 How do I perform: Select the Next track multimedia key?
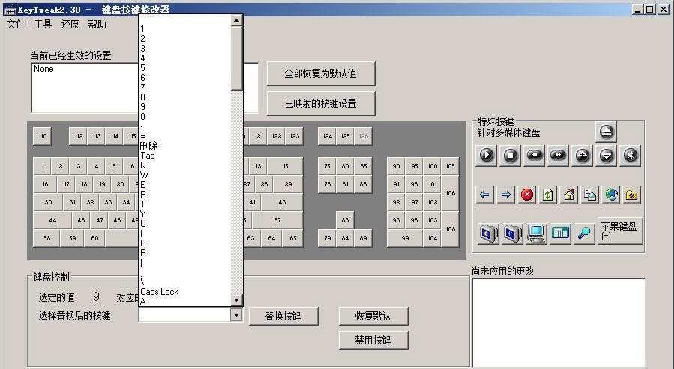tap(558, 156)
